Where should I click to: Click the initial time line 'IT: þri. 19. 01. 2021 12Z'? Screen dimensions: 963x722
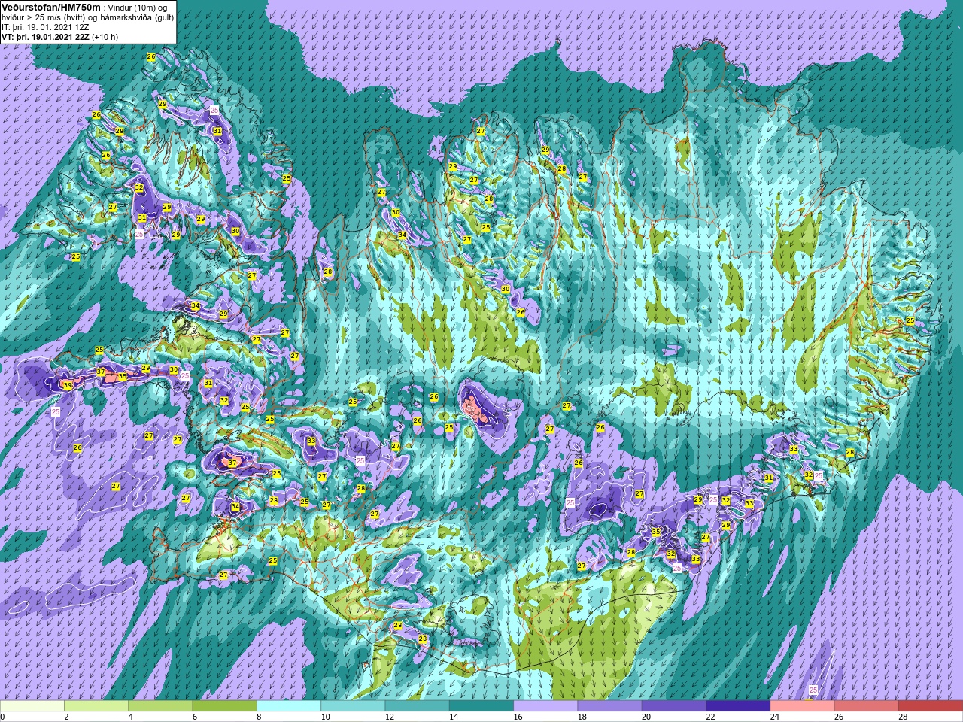[45, 27]
